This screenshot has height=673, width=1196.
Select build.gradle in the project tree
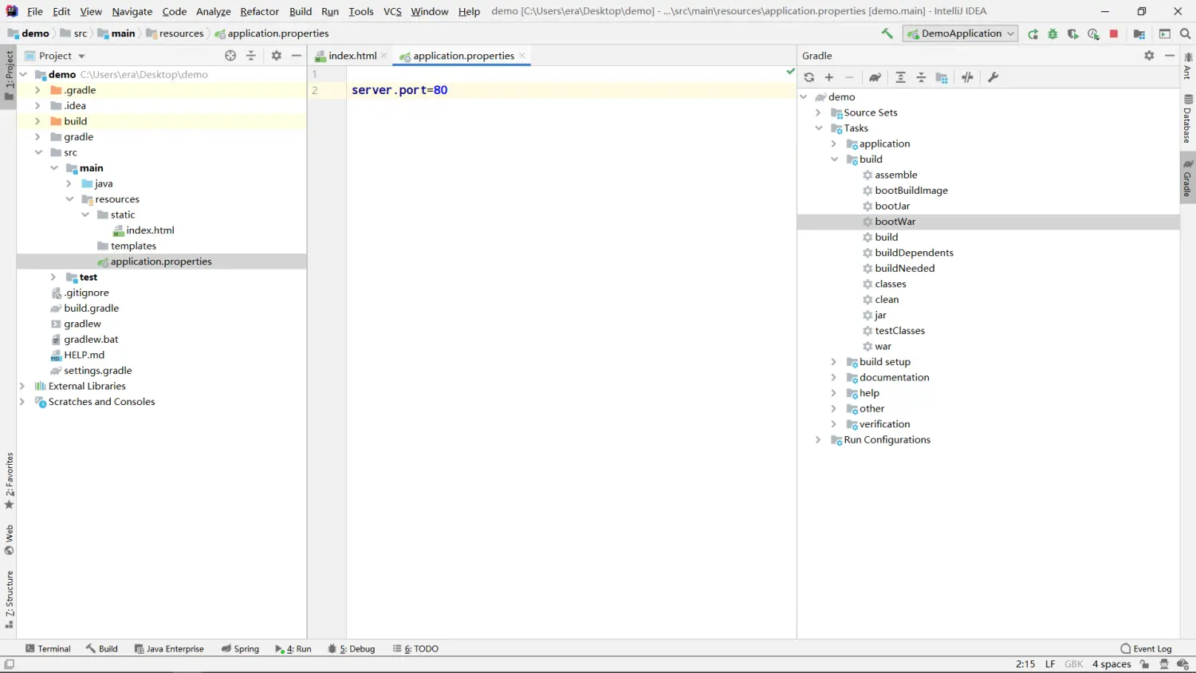pyautogui.click(x=91, y=309)
